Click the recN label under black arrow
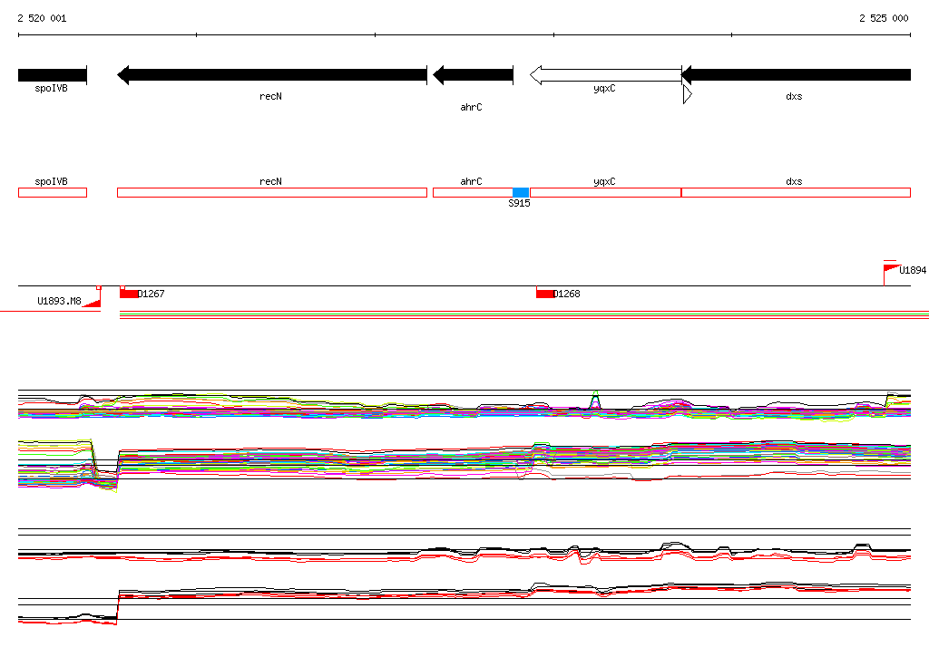The height and width of the screenshot is (647, 929). 270,96
